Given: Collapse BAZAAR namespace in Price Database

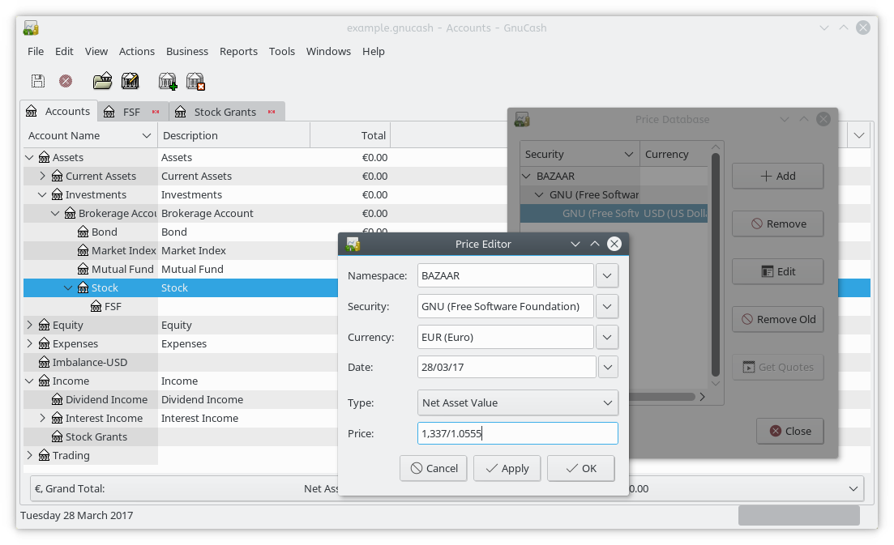Looking at the screenshot, I should 527,176.
